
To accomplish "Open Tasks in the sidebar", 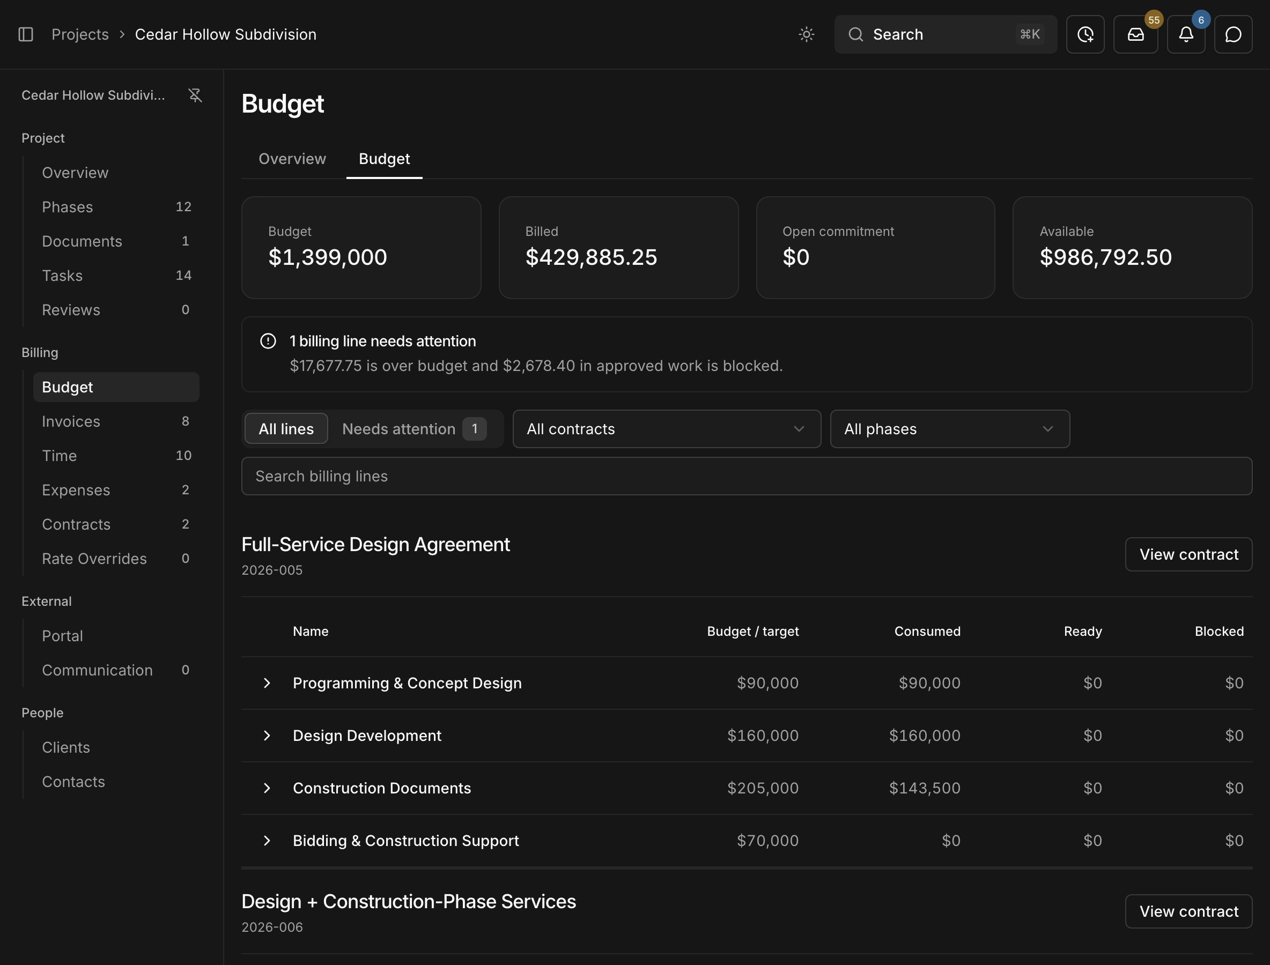I will pyautogui.click(x=116, y=276).
